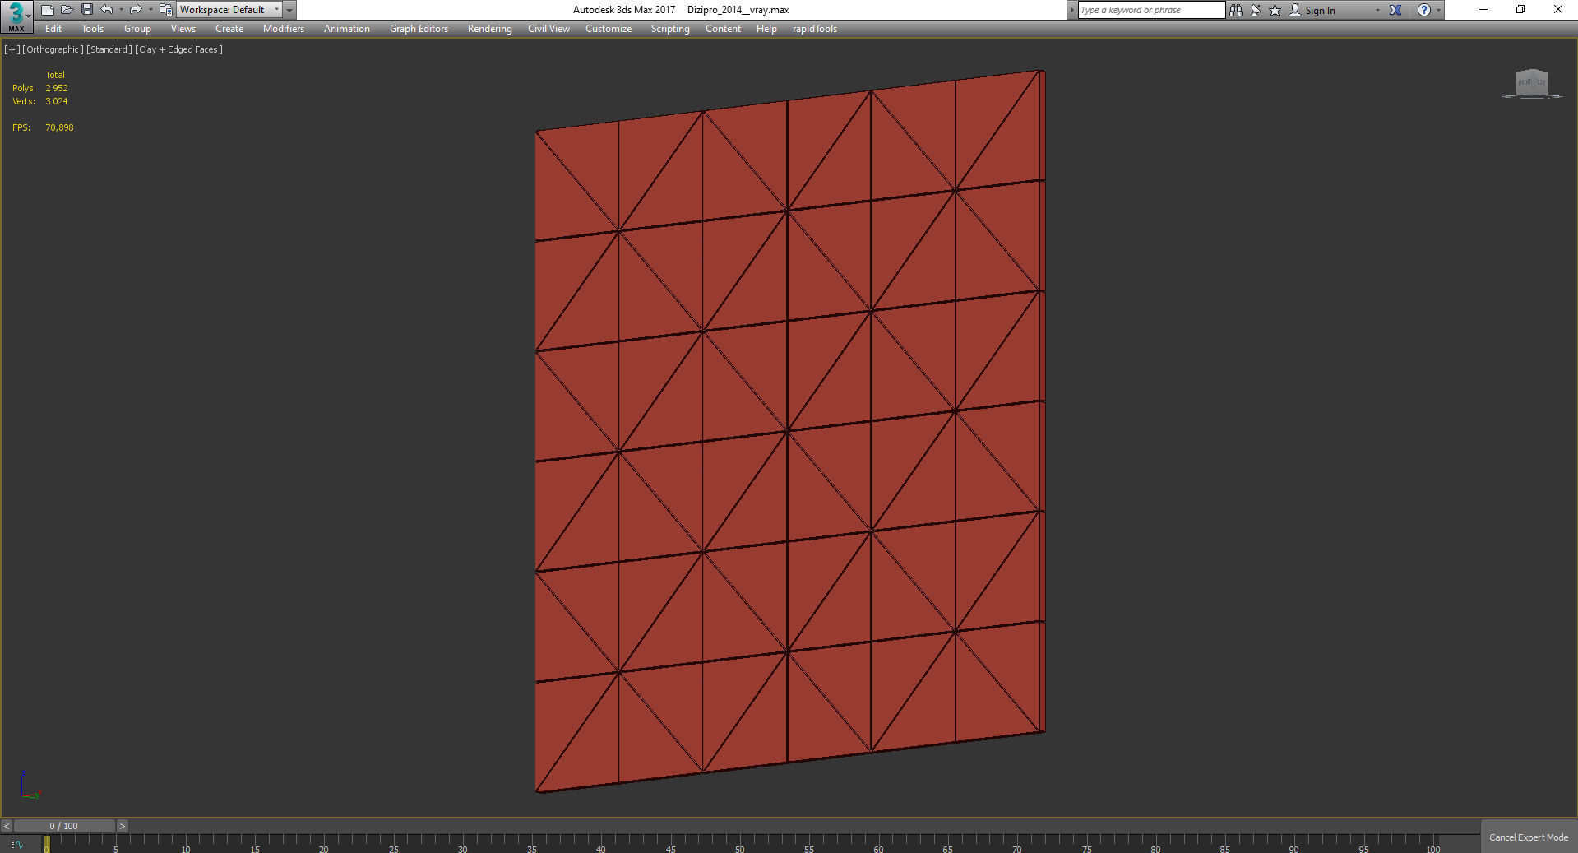Undo the last action with the undo arrow
The image size is (1578, 853).
click(107, 10)
